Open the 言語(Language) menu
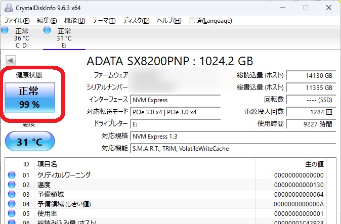The height and width of the screenshot is (224, 341). pos(210,21)
